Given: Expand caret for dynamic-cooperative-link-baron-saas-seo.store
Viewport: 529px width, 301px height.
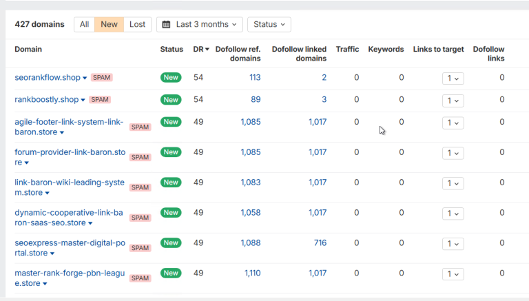Looking at the screenshot, I should [90, 223].
